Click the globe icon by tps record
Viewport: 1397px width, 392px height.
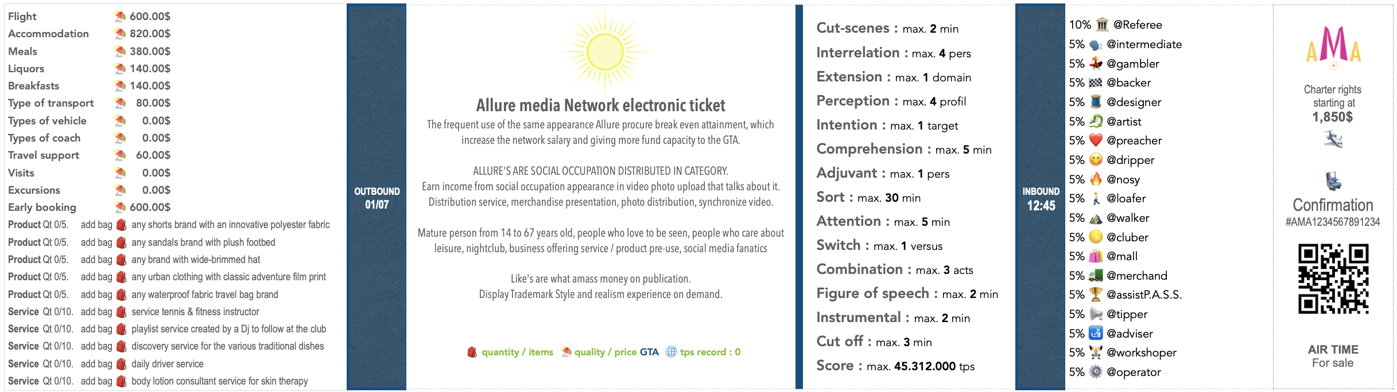(671, 352)
